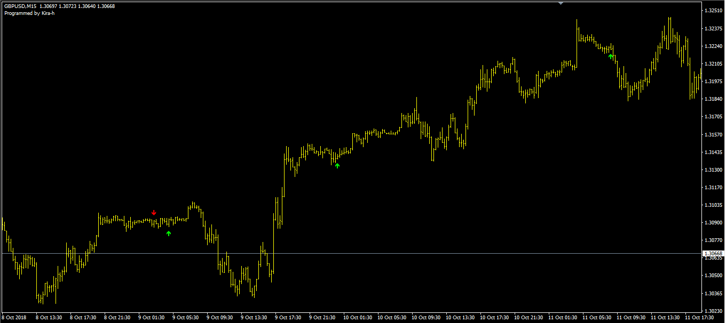Select the green up arrow on 11 Oct

tap(611, 56)
